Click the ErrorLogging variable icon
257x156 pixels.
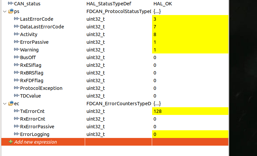[x=17, y=134]
